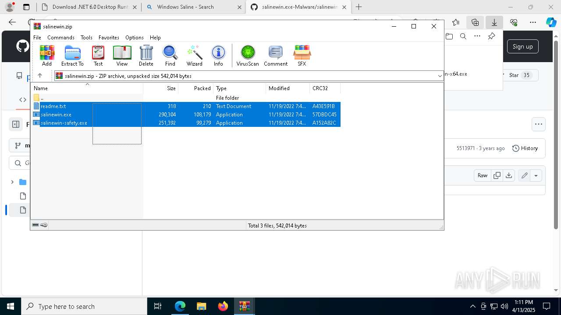Open the File menu in WinRAR

37,38
